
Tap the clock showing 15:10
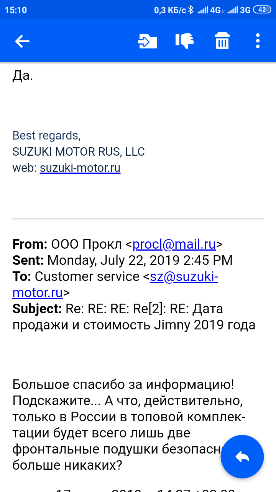[x=16, y=10]
